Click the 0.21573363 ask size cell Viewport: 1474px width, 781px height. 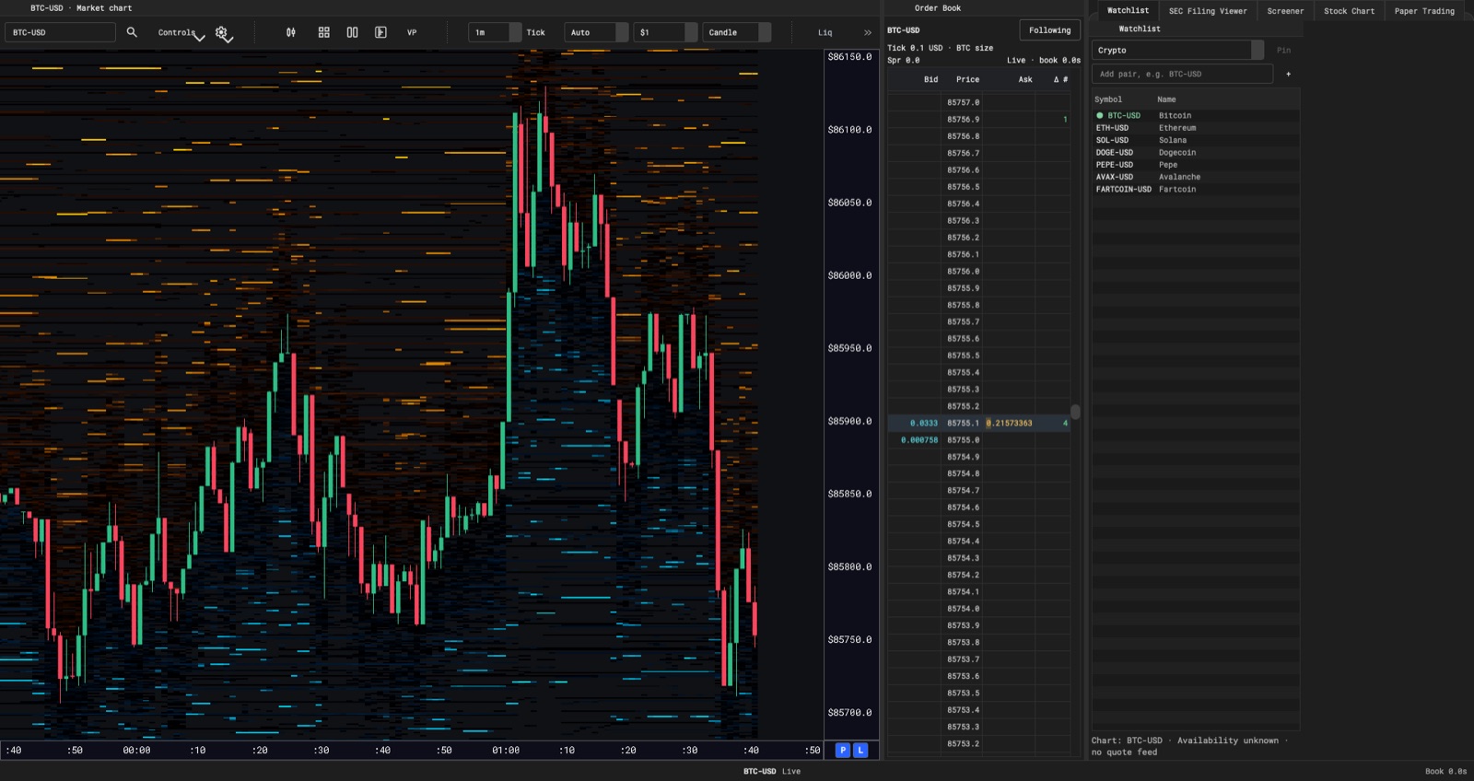(1009, 423)
